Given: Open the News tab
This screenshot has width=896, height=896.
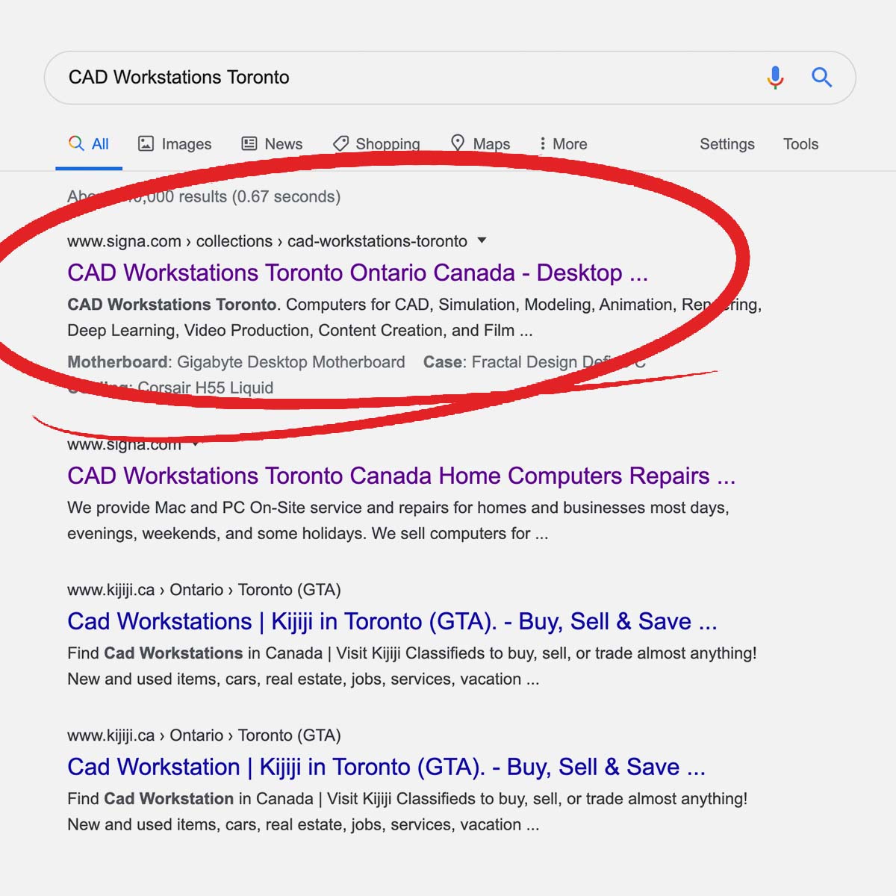Looking at the screenshot, I should click(x=272, y=144).
